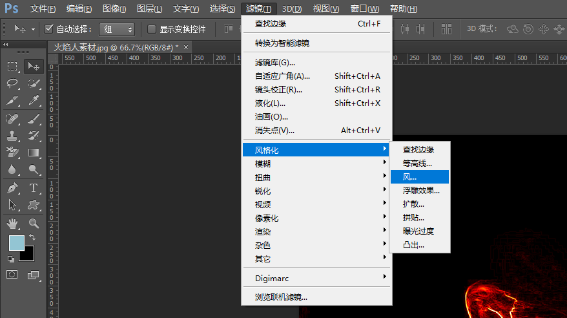Viewport: 567px width, 318px height.
Task: Change screen mode icon
Action: click(34, 275)
